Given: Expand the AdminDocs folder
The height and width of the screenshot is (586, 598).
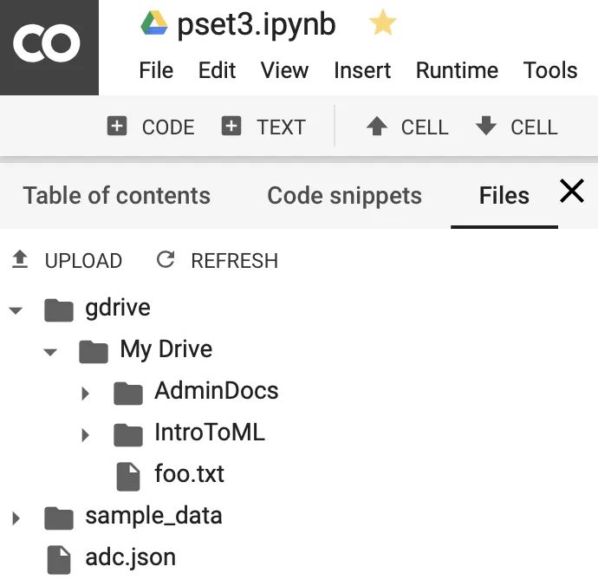Looking at the screenshot, I should click(x=85, y=393).
